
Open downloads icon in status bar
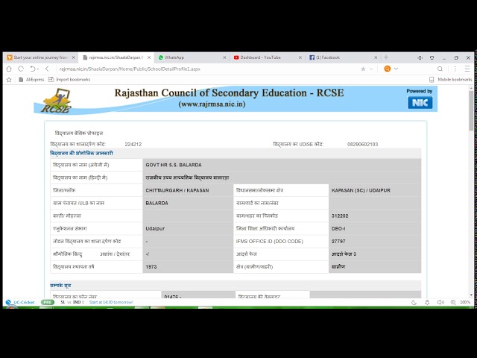pos(427,302)
